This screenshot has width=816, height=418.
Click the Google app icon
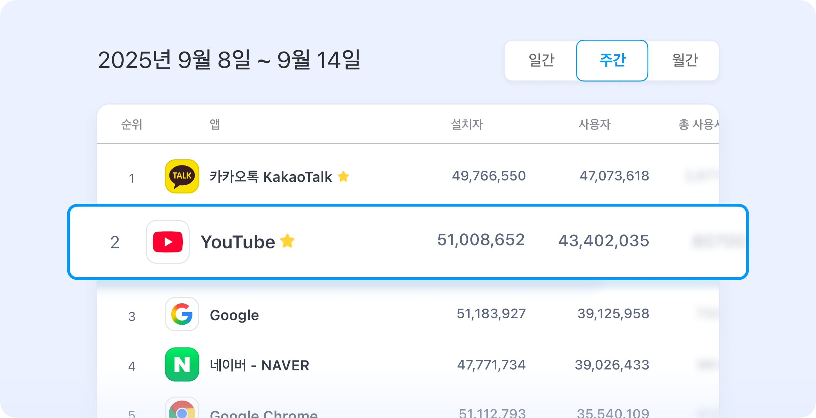pyautogui.click(x=182, y=314)
